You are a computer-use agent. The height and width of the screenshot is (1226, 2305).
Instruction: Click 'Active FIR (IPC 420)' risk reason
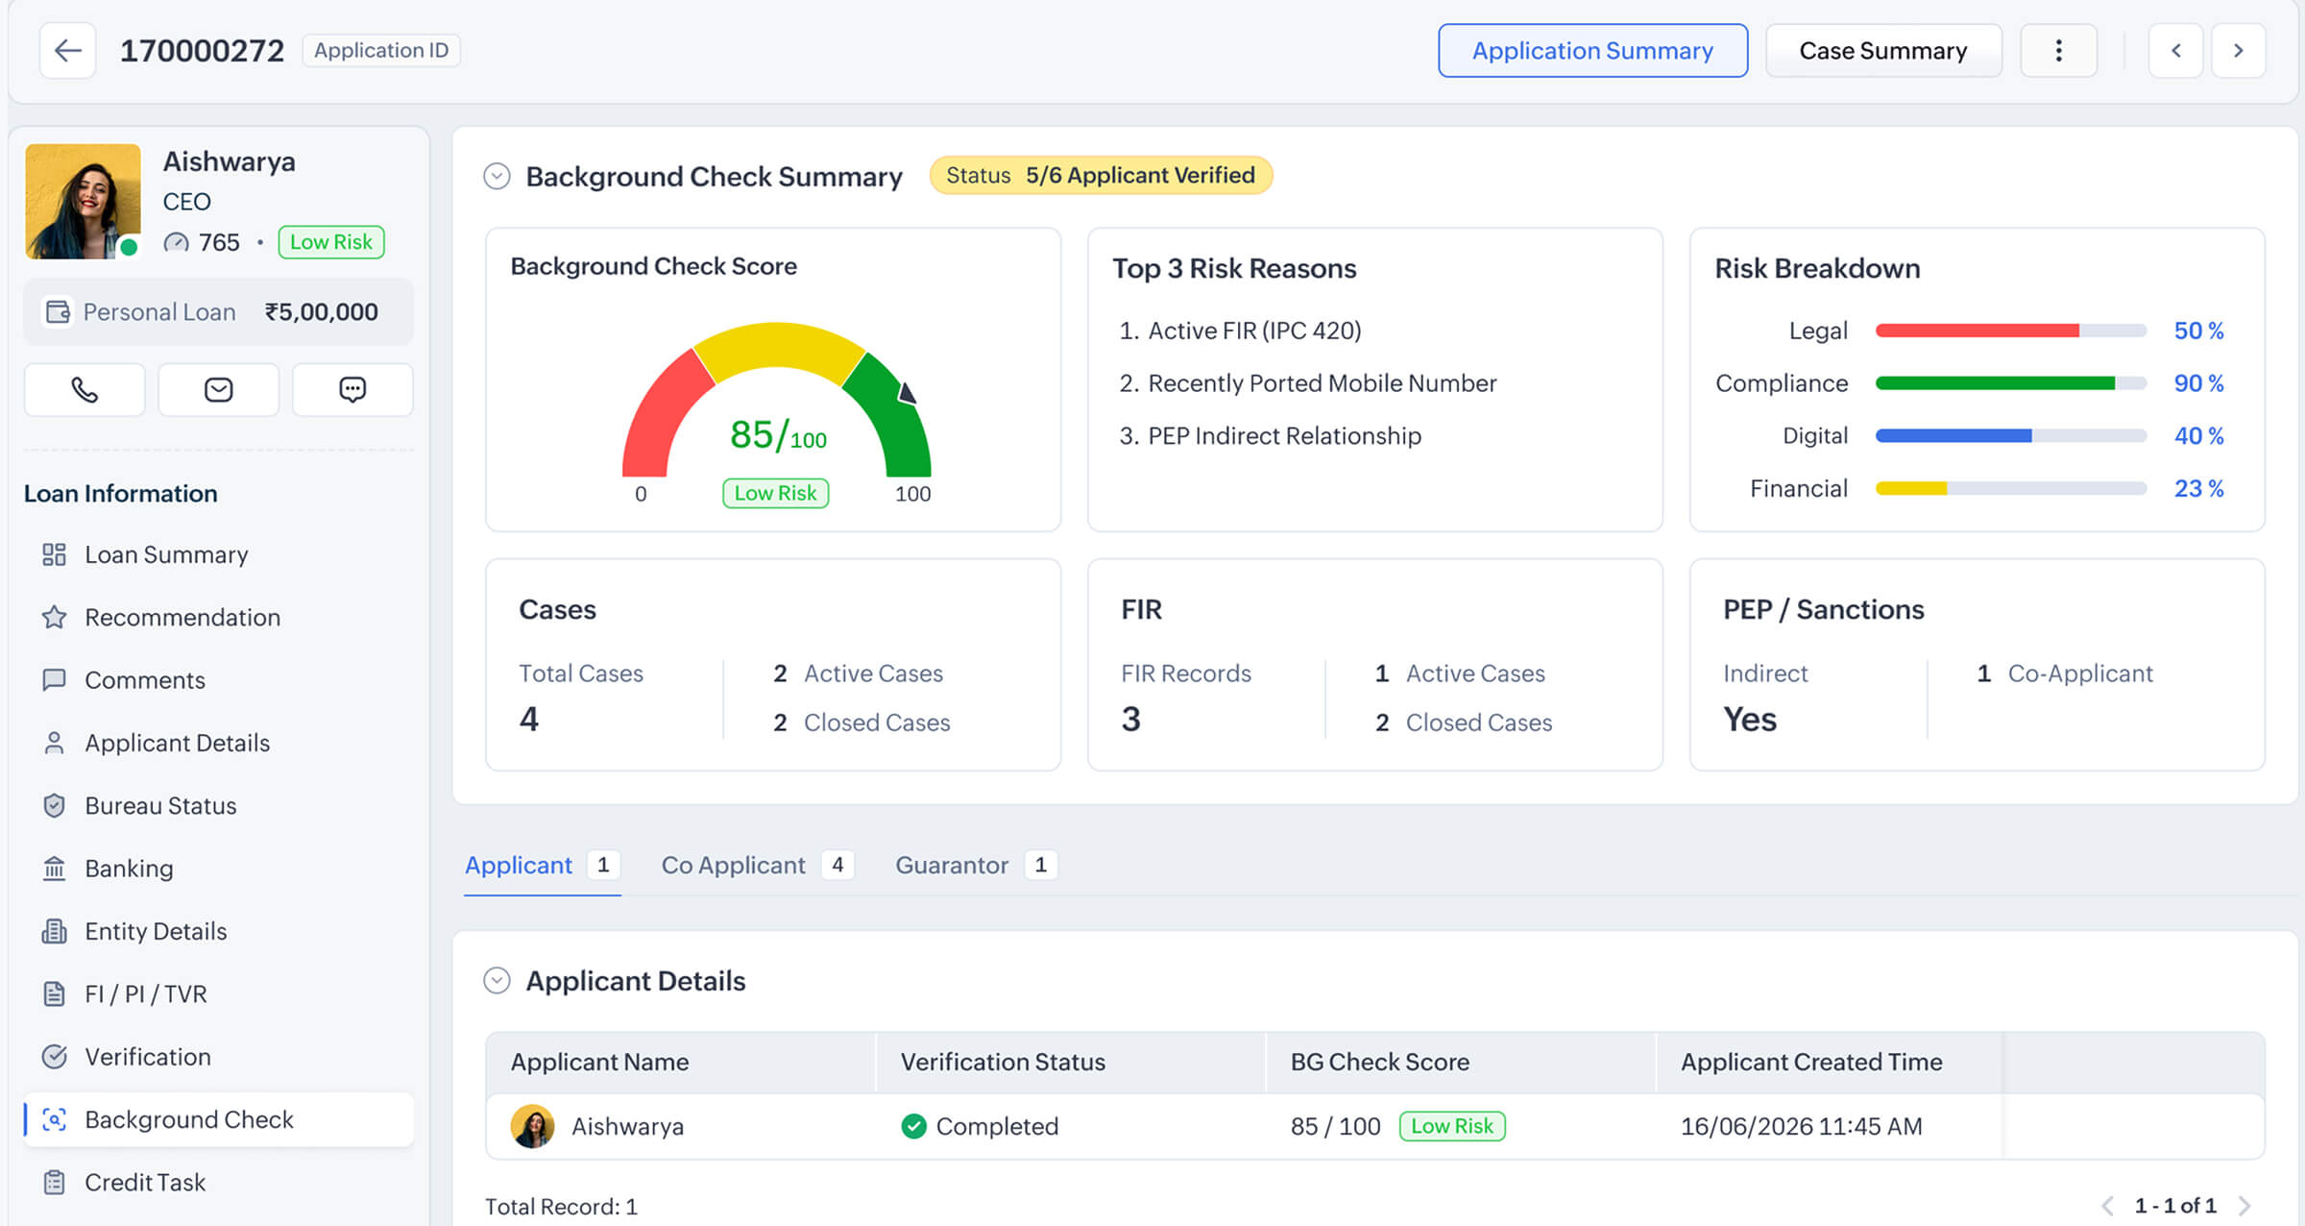1254,331
